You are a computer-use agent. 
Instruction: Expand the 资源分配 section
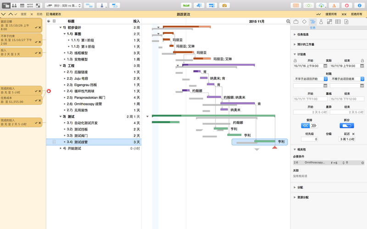click(x=295, y=197)
